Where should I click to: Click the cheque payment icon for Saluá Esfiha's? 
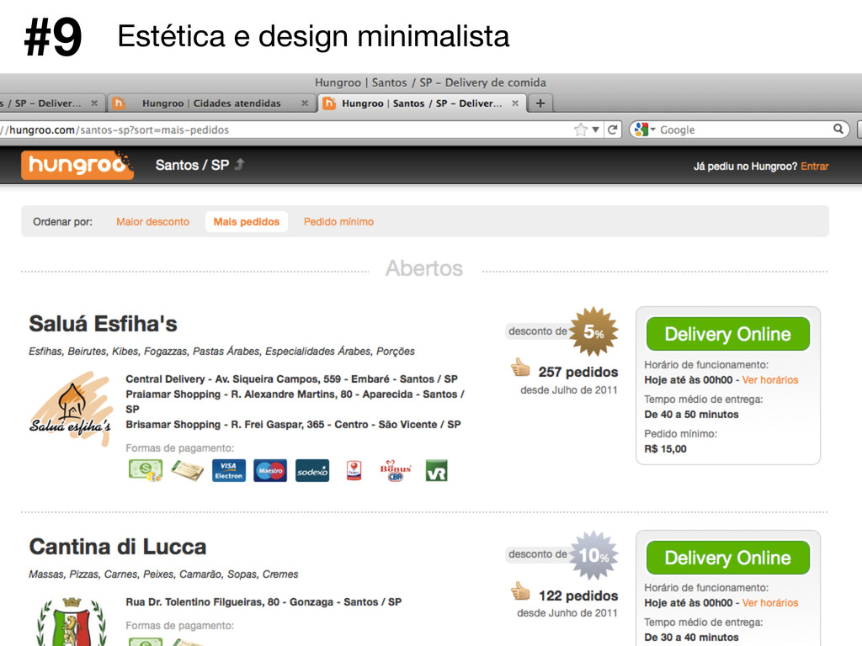(x=187, y=471)
